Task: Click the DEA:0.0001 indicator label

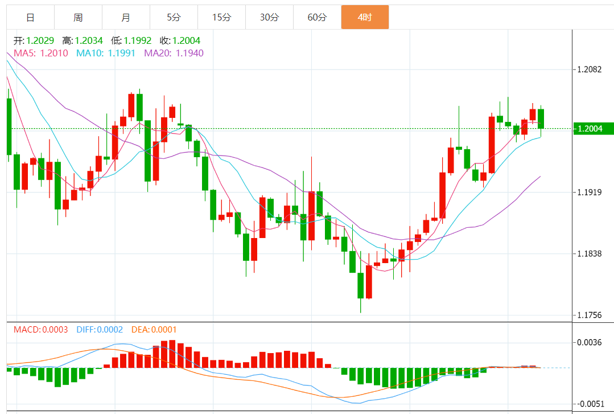Action: 154,330
